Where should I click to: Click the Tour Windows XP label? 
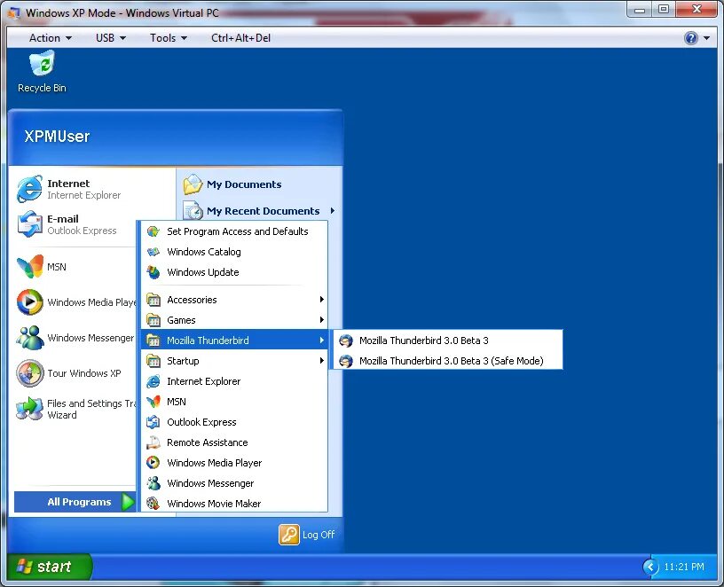coord(84,373)
